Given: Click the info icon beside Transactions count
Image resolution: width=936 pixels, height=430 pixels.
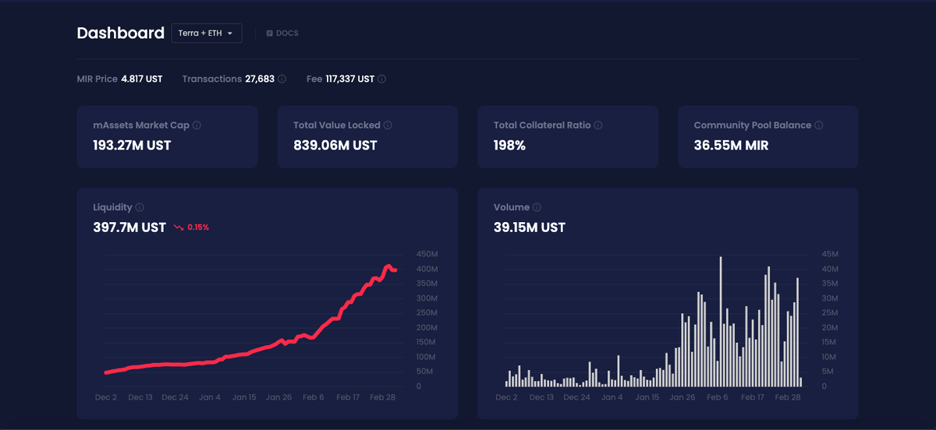Looking at the screenshot, I should (x=282, y=79).
